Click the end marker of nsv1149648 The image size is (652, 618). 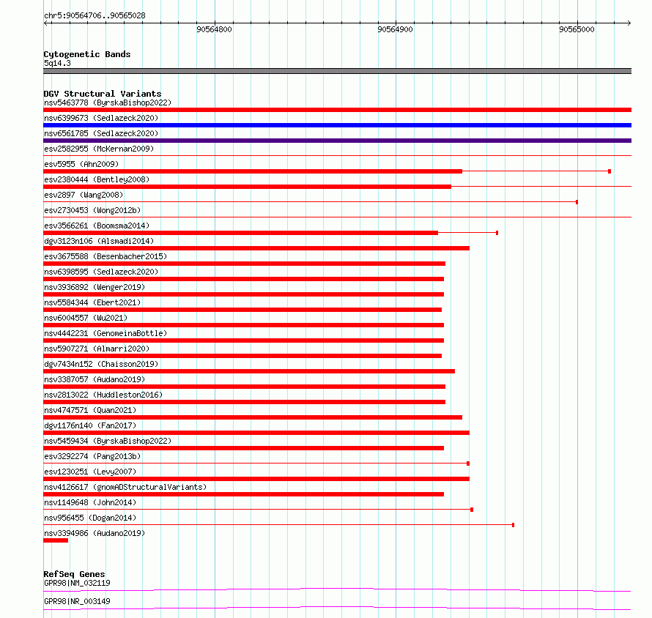(x=472, y=510)
